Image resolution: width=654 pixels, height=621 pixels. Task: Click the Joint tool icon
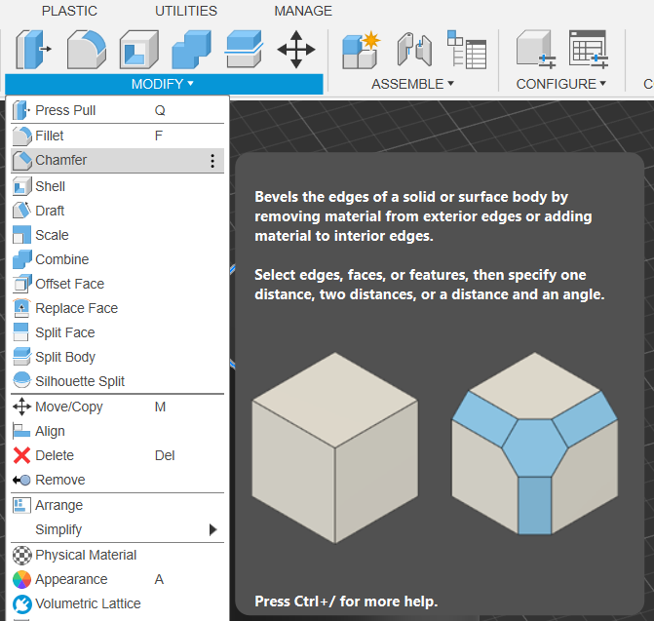click(x=413, y=49)
